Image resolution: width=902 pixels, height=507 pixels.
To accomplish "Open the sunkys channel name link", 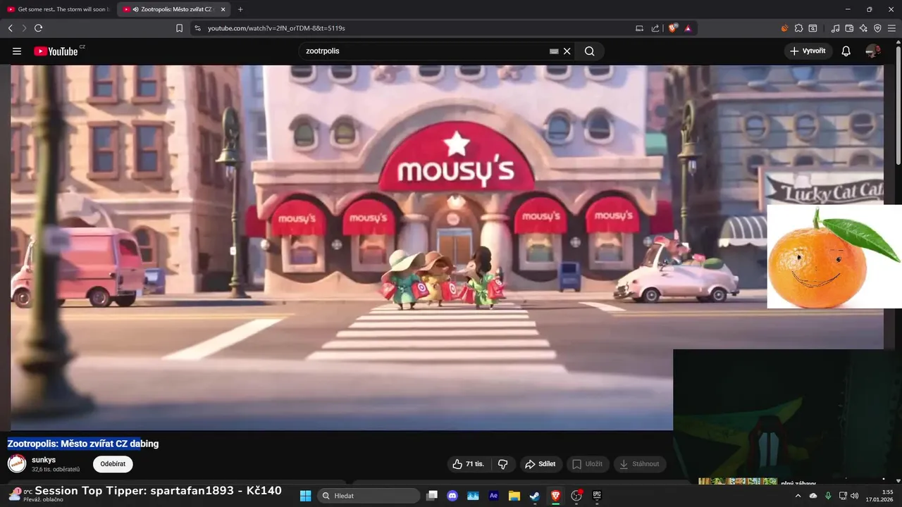I will coord(44,460).
